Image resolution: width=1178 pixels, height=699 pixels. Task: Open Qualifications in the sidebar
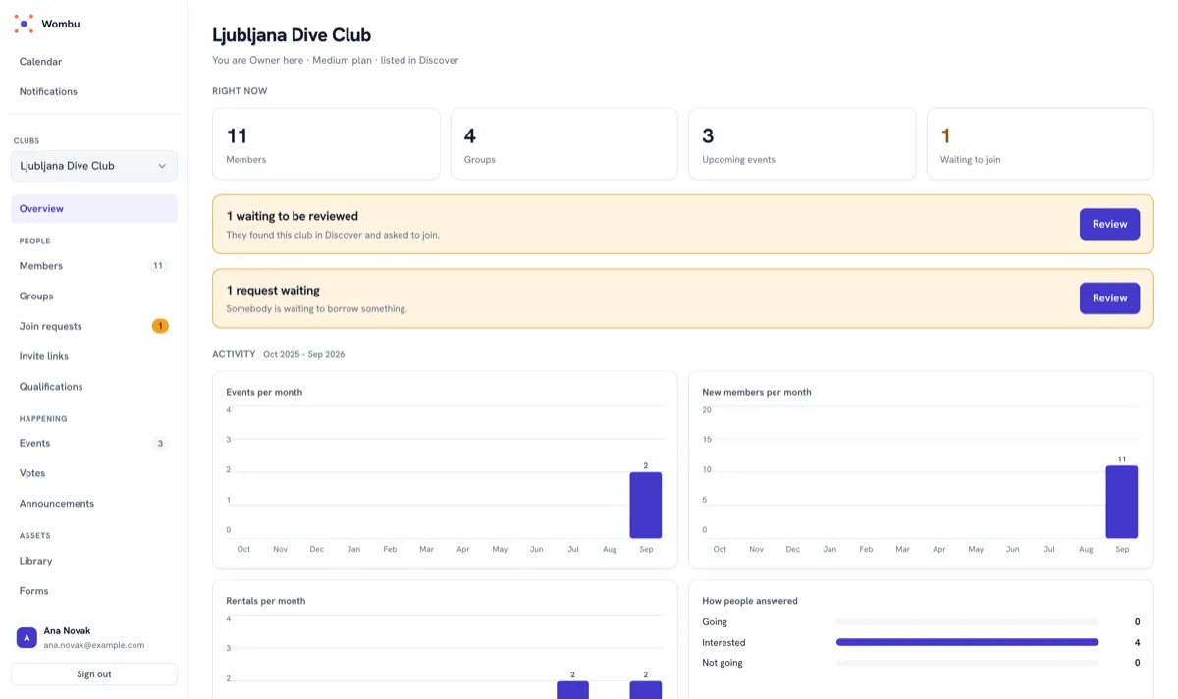[94, 387]
